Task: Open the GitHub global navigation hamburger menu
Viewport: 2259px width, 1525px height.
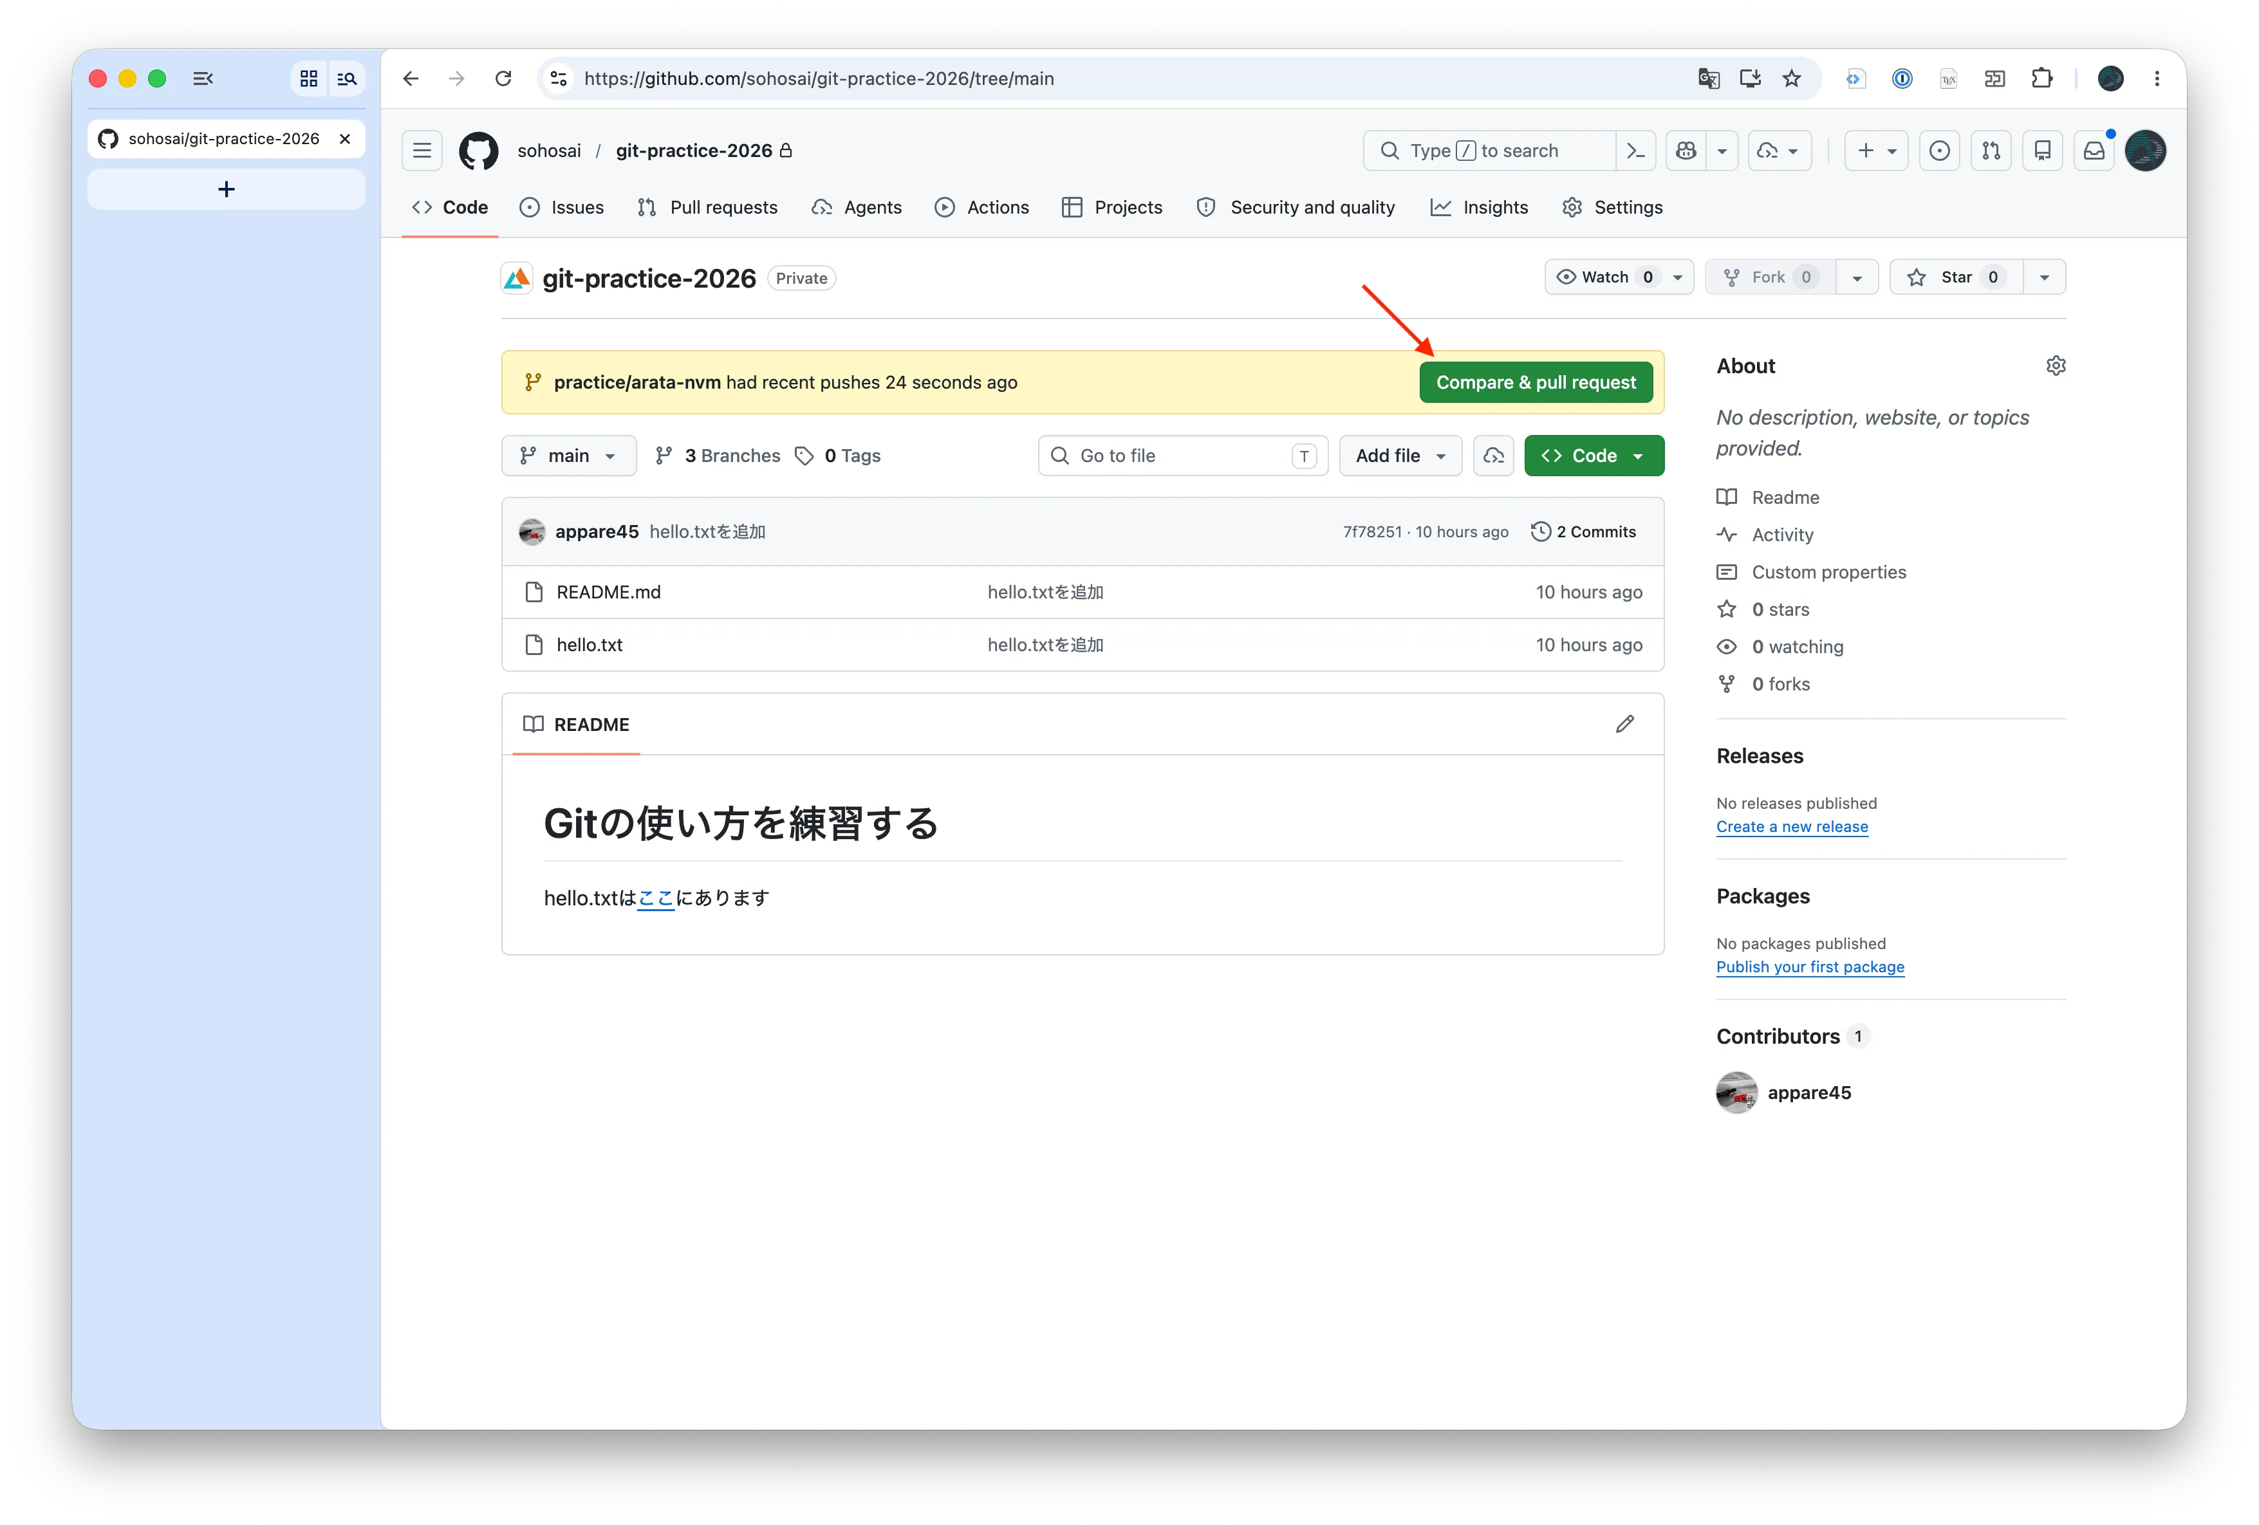Action: [x=422, y=151]
